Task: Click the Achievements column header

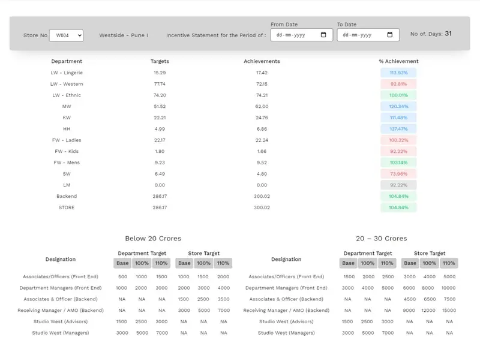Action: tap(262, 61)
